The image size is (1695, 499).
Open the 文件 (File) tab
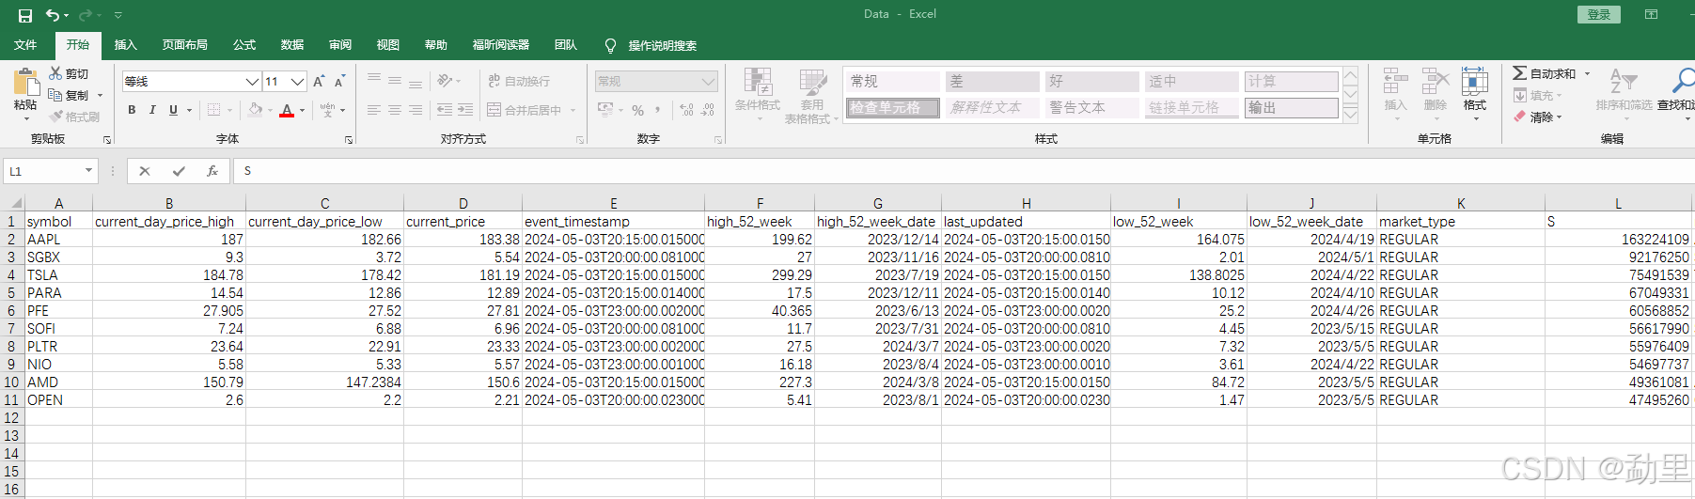25,45
